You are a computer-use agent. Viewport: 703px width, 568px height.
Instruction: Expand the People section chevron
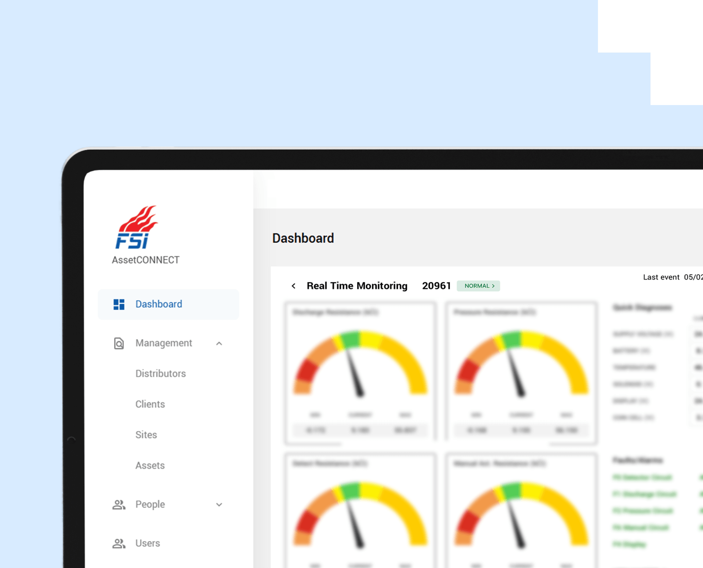[219, 505]
